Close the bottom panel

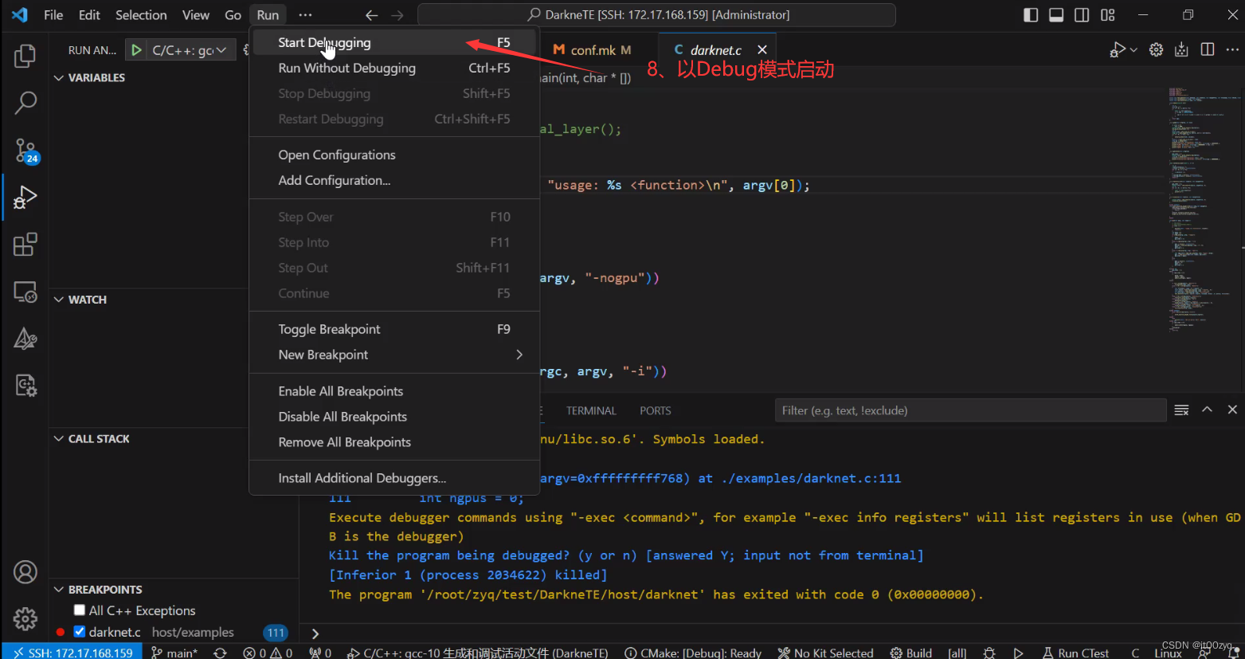[x=1232, y=410]
